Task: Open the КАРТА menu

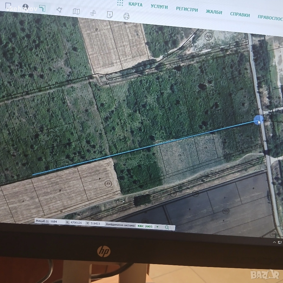Action: [x=135, y=4]
